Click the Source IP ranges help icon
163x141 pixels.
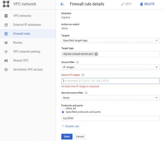coord(83,75)
